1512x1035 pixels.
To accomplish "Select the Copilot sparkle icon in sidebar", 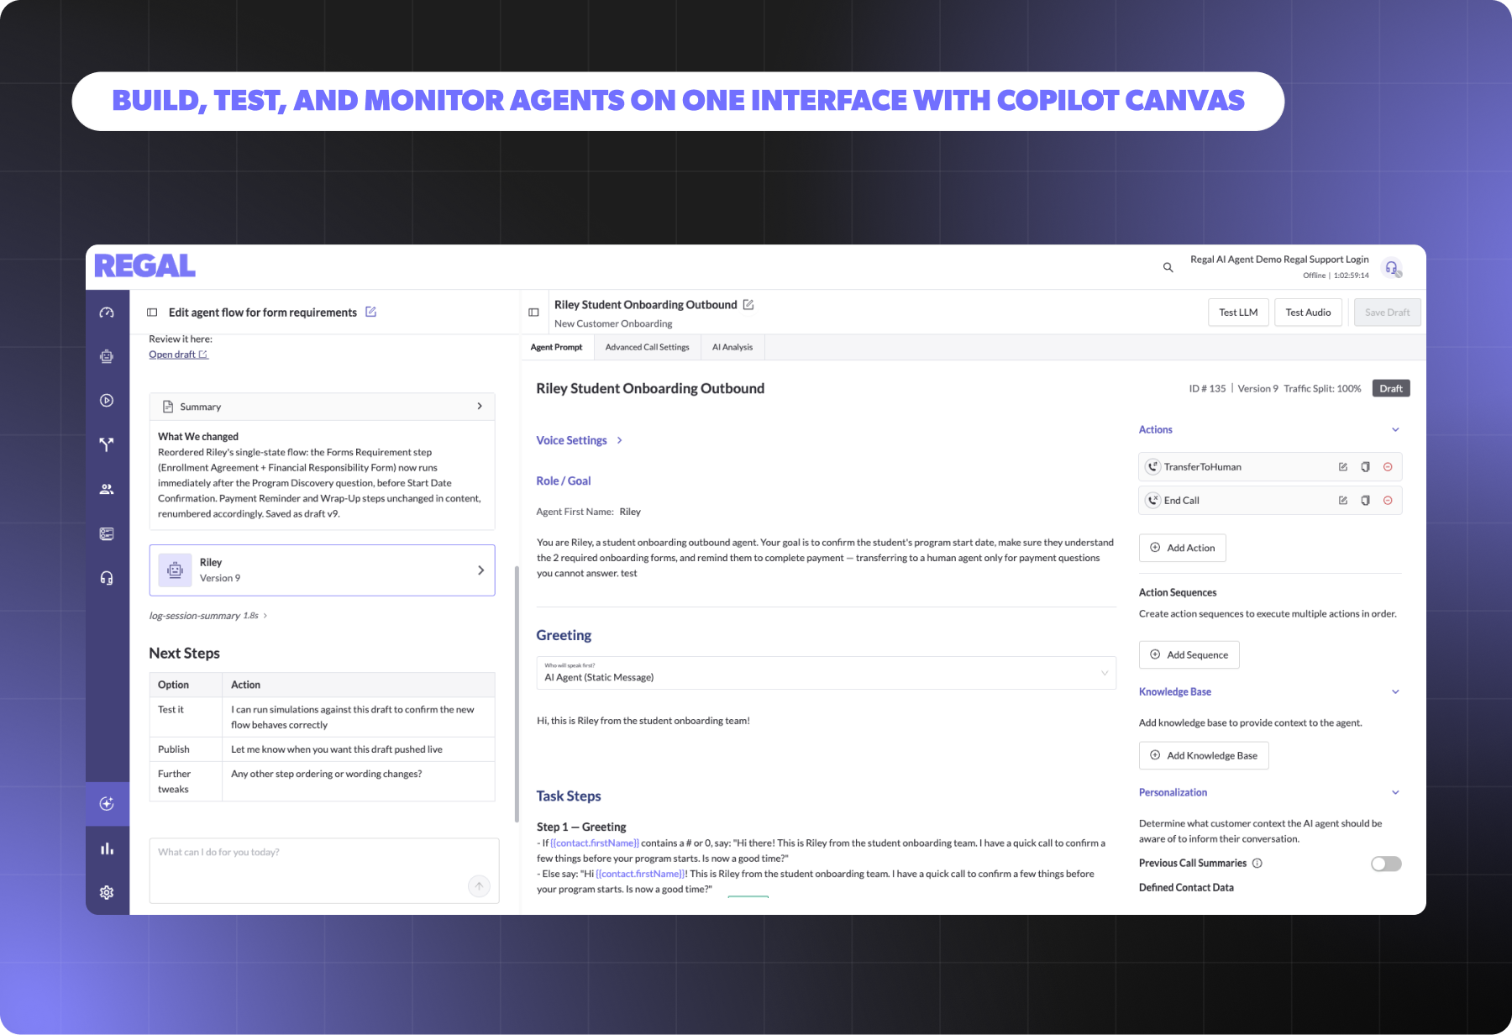I will 107,804.
